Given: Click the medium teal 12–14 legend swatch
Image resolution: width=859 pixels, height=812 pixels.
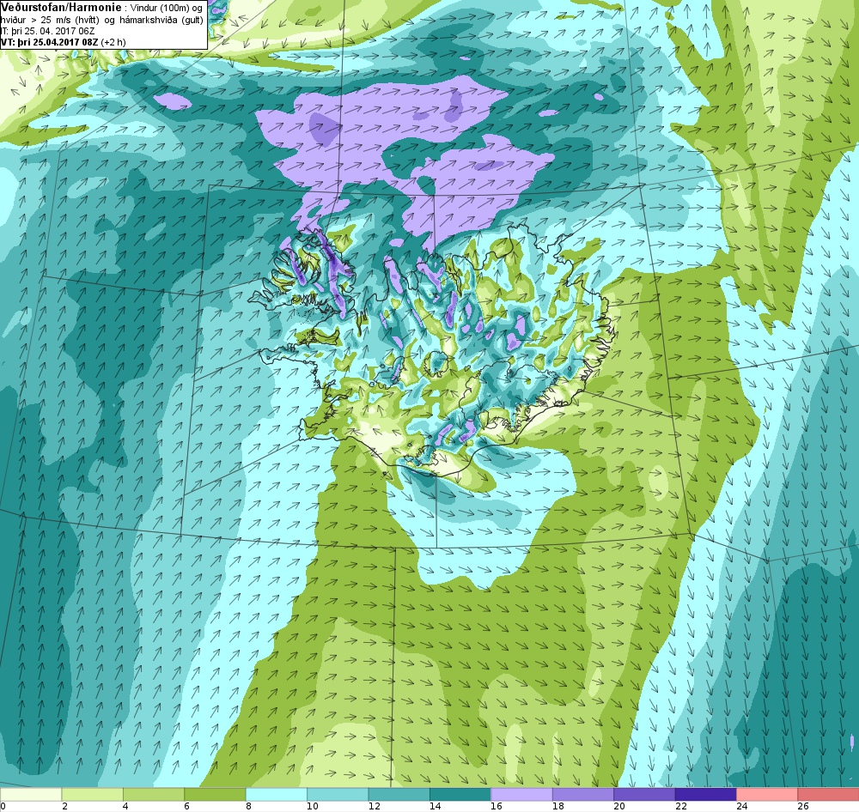Looking at the screenshot, I should (399, 794).
